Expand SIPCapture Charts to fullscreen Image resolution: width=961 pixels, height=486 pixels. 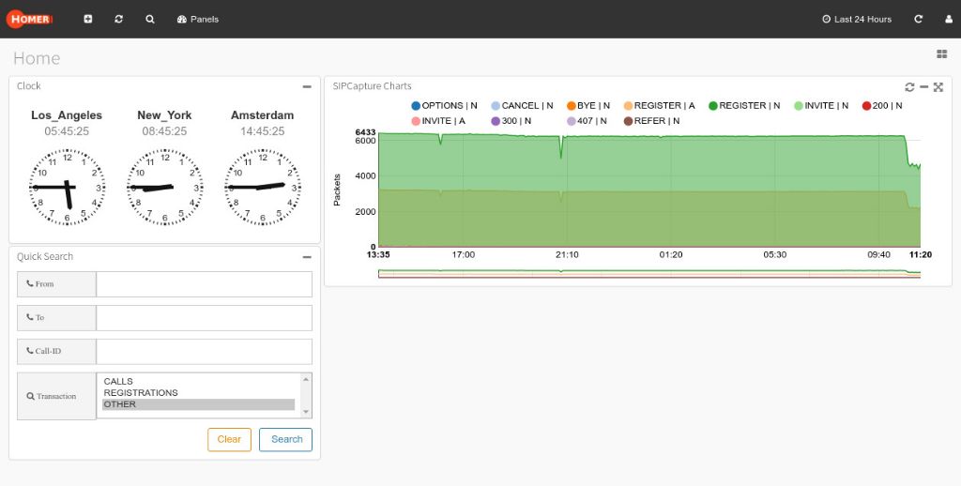[x=938, y=86]
